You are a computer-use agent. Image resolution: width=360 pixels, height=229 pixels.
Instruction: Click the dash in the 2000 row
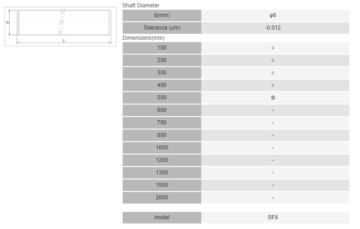coord(273,198)
